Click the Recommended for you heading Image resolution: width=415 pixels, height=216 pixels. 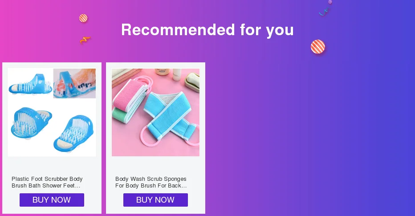click(207, 30)
